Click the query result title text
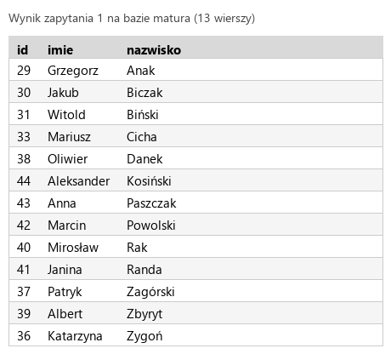The width and height of the screenshot is (391, 354). (132, 18)
